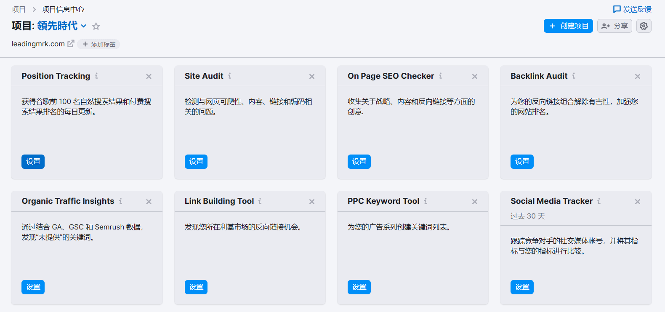665x312 pixels.
Task: Show Position Tracking info icon
Action: [96, 76]
